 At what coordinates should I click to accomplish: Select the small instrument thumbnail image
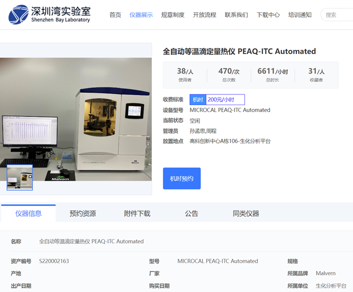(20, 178)
